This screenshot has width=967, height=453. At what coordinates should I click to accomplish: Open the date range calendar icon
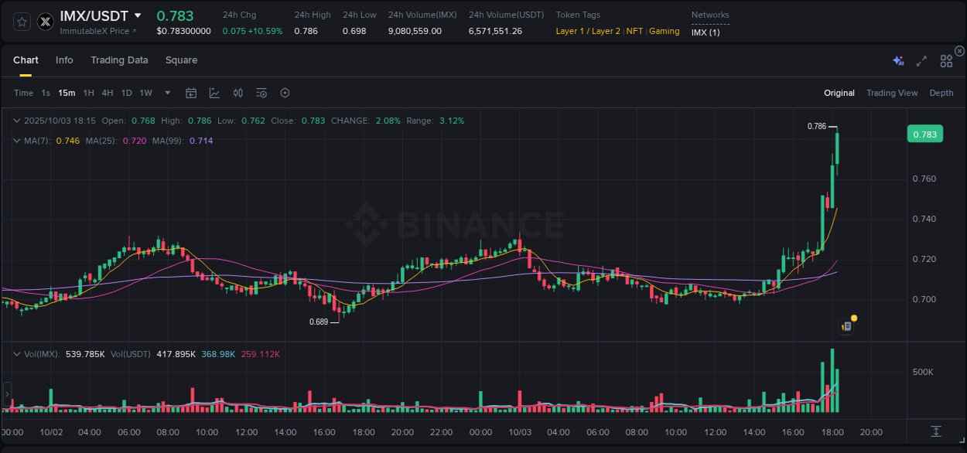click(192, 93)
